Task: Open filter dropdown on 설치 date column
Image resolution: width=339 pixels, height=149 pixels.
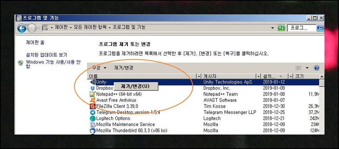Action: 291,76
